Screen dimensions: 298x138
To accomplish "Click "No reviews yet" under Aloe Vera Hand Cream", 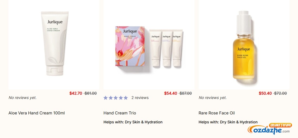I will click(x=23, y=98).
